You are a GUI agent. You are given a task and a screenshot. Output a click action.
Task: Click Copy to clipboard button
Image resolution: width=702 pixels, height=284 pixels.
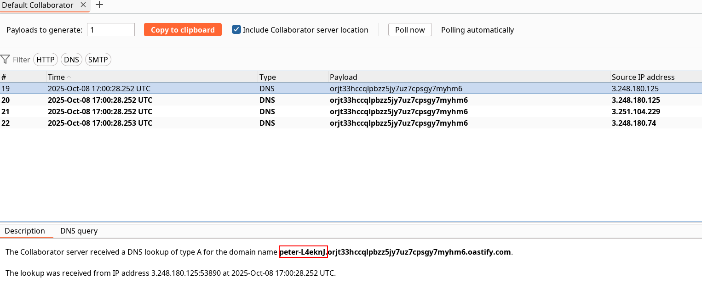click(183, 30)
